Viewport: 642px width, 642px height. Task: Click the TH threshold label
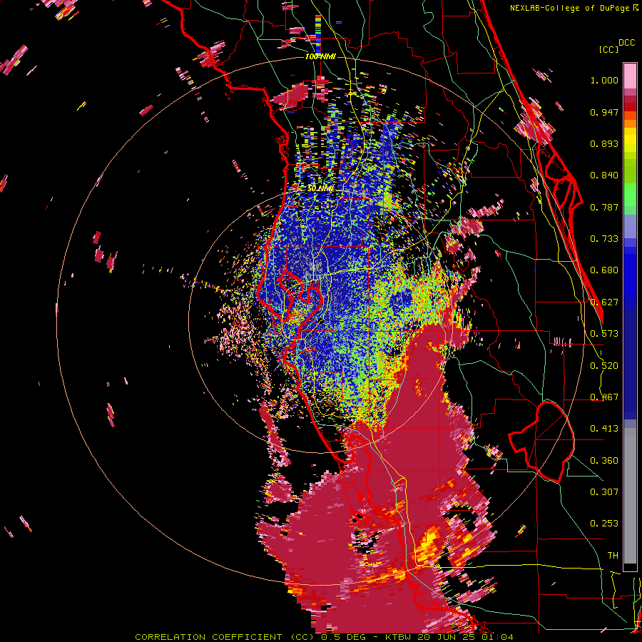pyautogui.click(x=613, y=556)
